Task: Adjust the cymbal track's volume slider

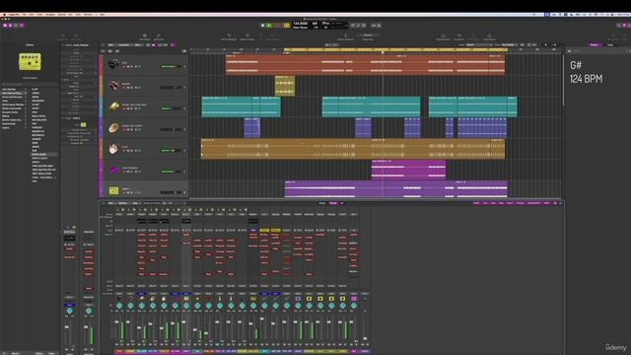Action: coord(171,108)
